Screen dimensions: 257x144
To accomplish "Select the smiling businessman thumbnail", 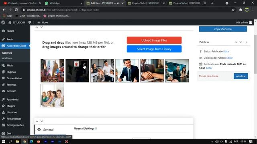I will point(127,71).
